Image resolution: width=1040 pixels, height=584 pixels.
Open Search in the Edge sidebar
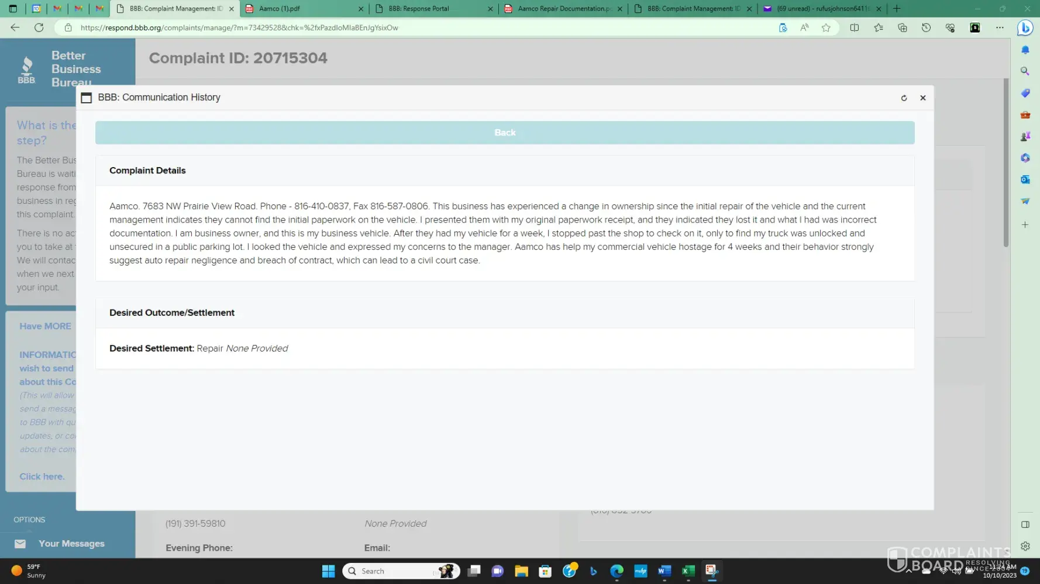click(x=1025, y=71)
